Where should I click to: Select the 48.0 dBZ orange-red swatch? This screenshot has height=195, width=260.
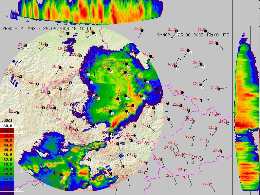click(7, 140)
